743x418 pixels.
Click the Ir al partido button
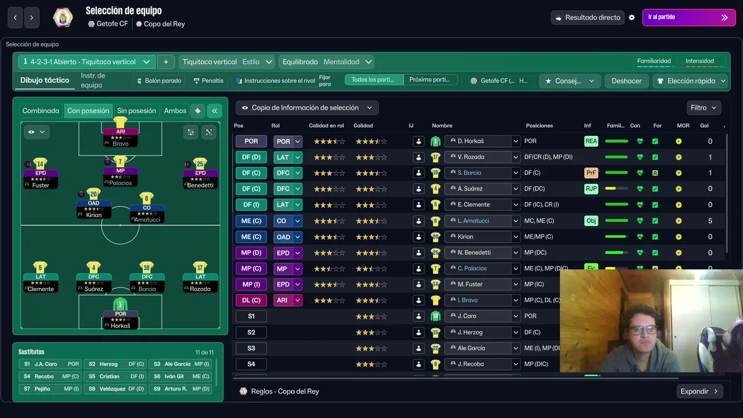coord(689,17)
